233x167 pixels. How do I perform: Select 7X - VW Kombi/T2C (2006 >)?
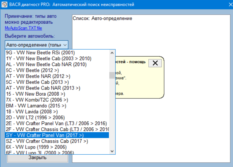click(57, 100)
